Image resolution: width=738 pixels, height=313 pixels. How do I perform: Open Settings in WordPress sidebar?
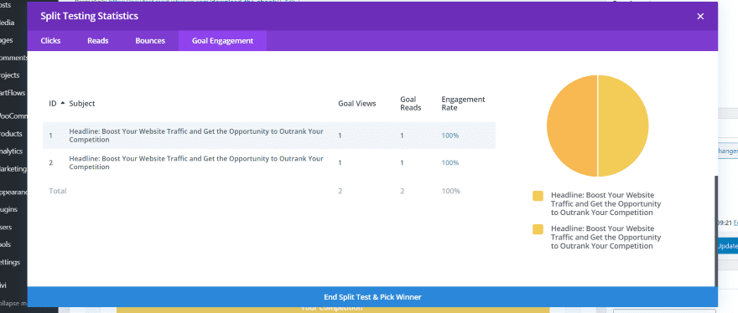(10, 262)
